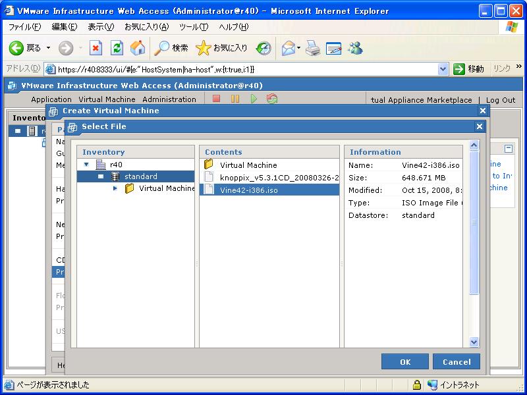Go to the Home page icon
The width and height of the screenshot is (527, 395).
pos(138,48)
